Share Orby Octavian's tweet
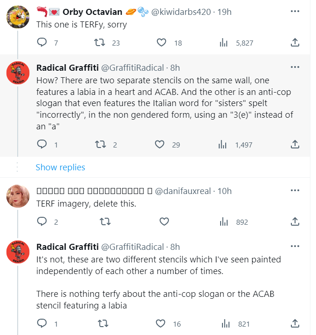Viewport: 316px width, 335px height. click(x=295, y=43)
